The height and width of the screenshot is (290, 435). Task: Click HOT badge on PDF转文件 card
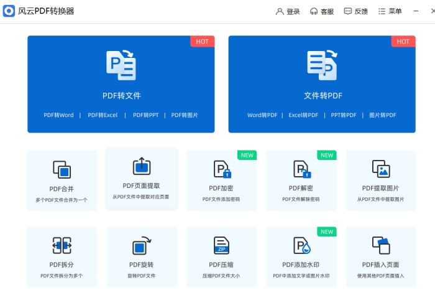pyautogui.click(x=202, y=42)
